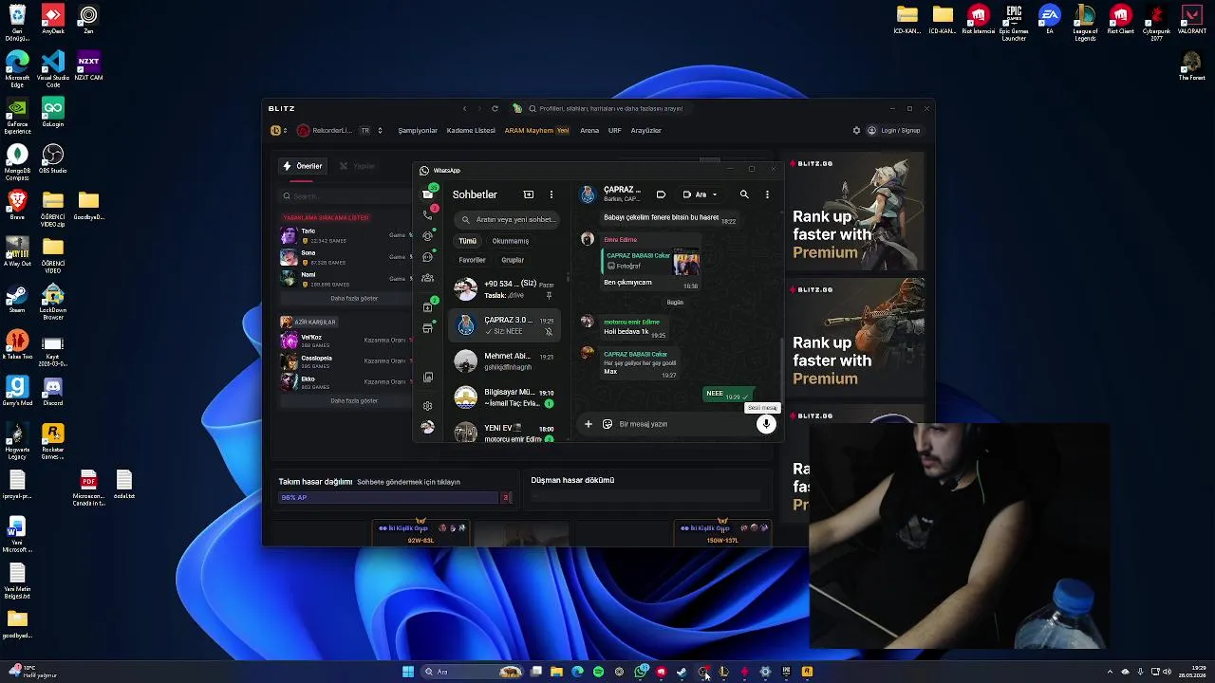The image size is (1215, 683).
Task: Click WhatsApp chat search field
Action: (x=509, y=219)
